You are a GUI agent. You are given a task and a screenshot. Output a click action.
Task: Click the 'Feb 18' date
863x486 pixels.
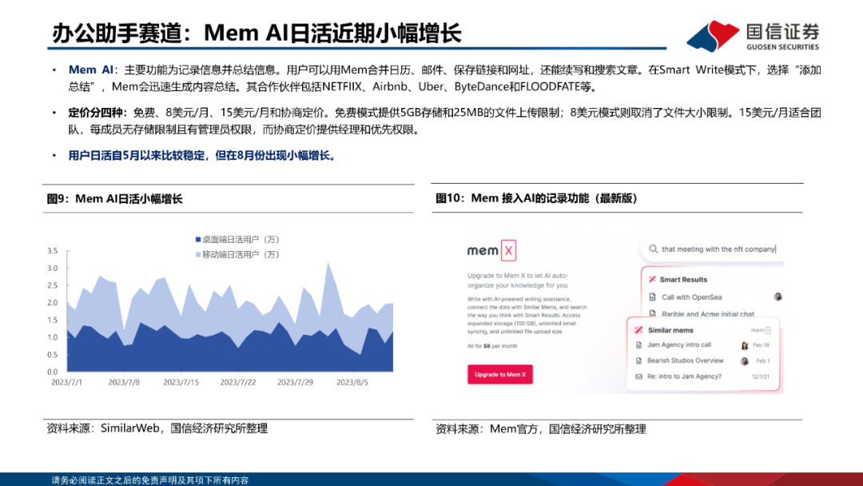(762, 345)
